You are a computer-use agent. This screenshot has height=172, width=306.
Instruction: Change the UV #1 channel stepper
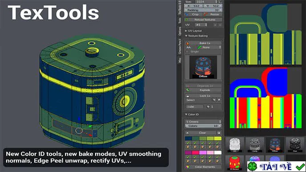coord(201,25)
